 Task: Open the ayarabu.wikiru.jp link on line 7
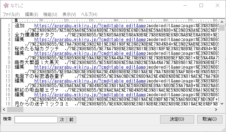[90, 53]
